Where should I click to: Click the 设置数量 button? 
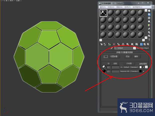[x=114, y=56]
